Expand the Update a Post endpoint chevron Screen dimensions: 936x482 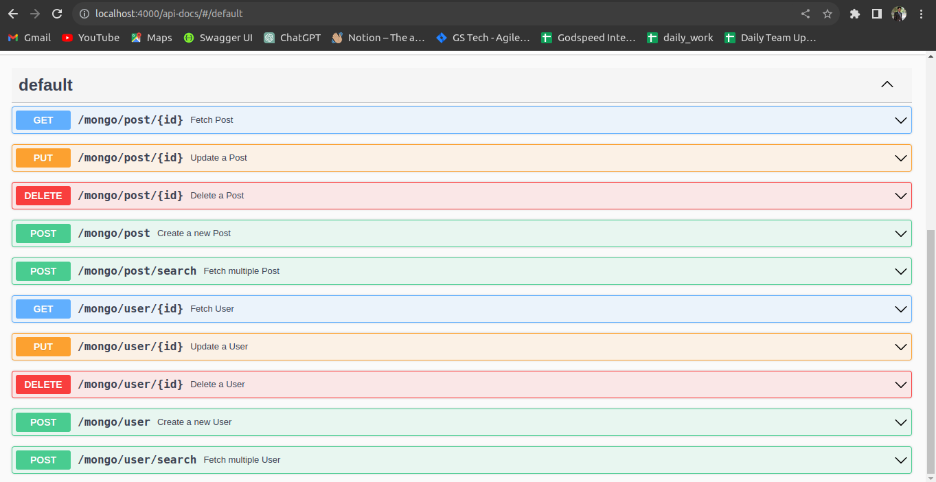pyautogui.click(x=901, y=158)
